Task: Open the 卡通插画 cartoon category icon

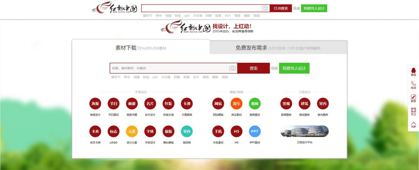Action: point(187,104)
